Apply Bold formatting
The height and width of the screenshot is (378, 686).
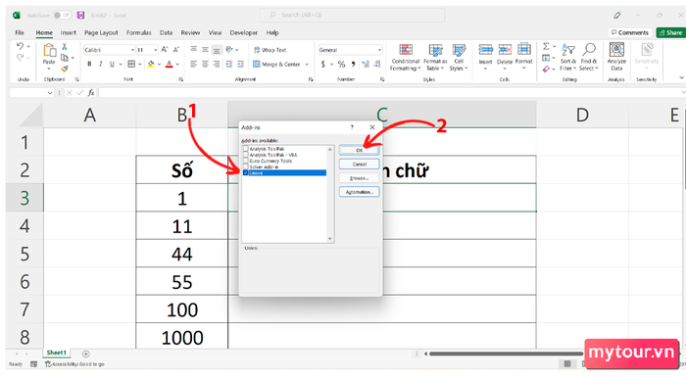pos(89,65)
